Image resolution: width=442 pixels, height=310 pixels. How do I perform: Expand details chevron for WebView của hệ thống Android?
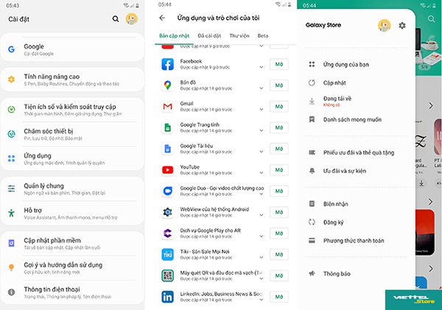tap(261, 214)
